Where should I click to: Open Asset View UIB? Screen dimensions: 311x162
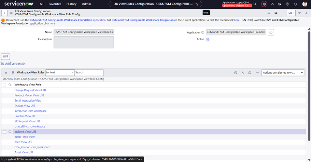[24, 152]
